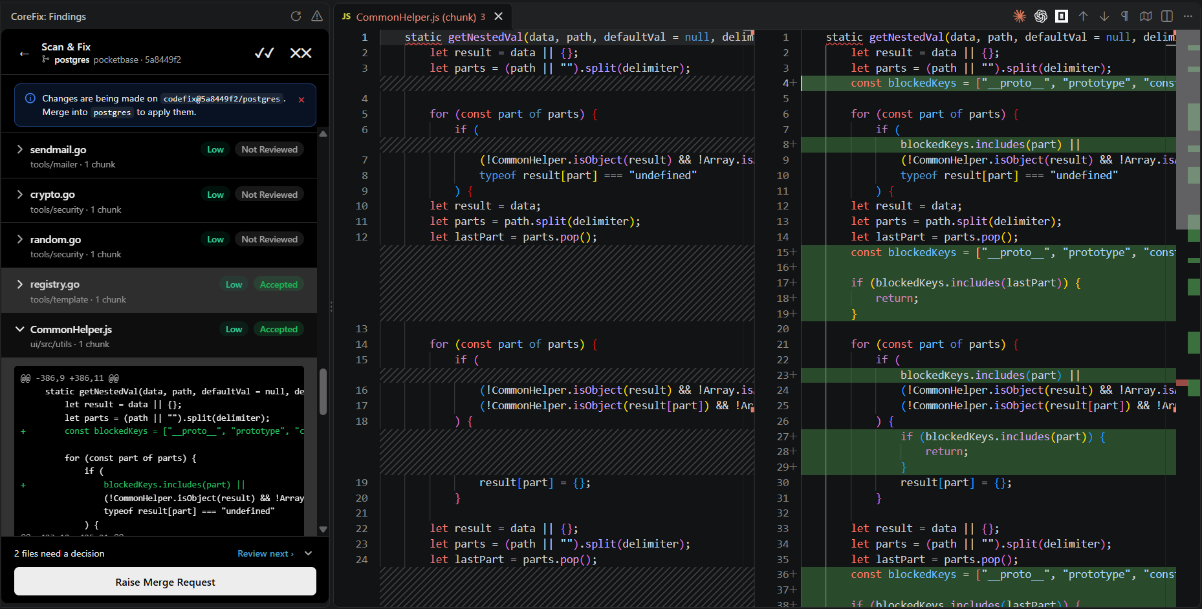1202x609 pixels.
Task: Expand the random.go finding
Action: pyautogui.click(x=20, y=239)
